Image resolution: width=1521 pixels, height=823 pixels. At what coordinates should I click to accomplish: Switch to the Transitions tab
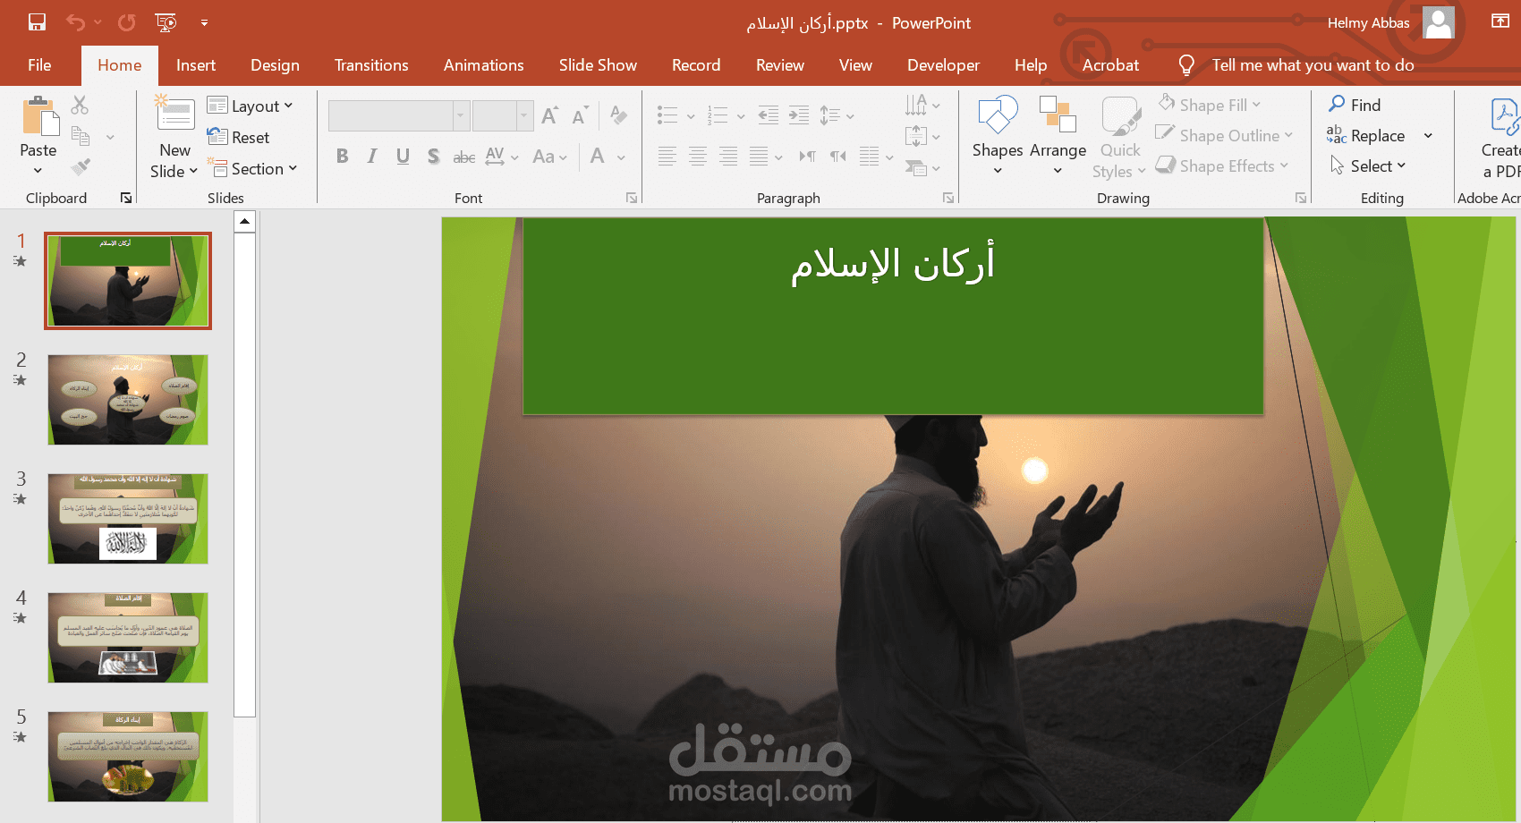click(x=371, y=65)
